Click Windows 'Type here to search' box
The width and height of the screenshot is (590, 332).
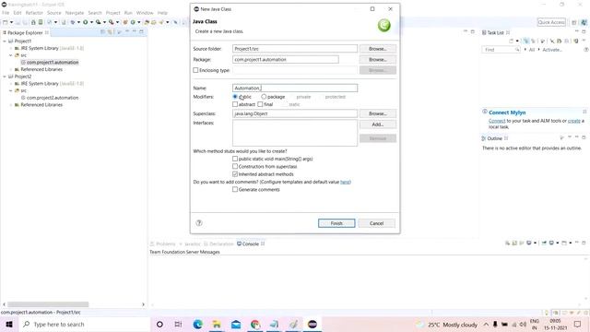point(85,324)
